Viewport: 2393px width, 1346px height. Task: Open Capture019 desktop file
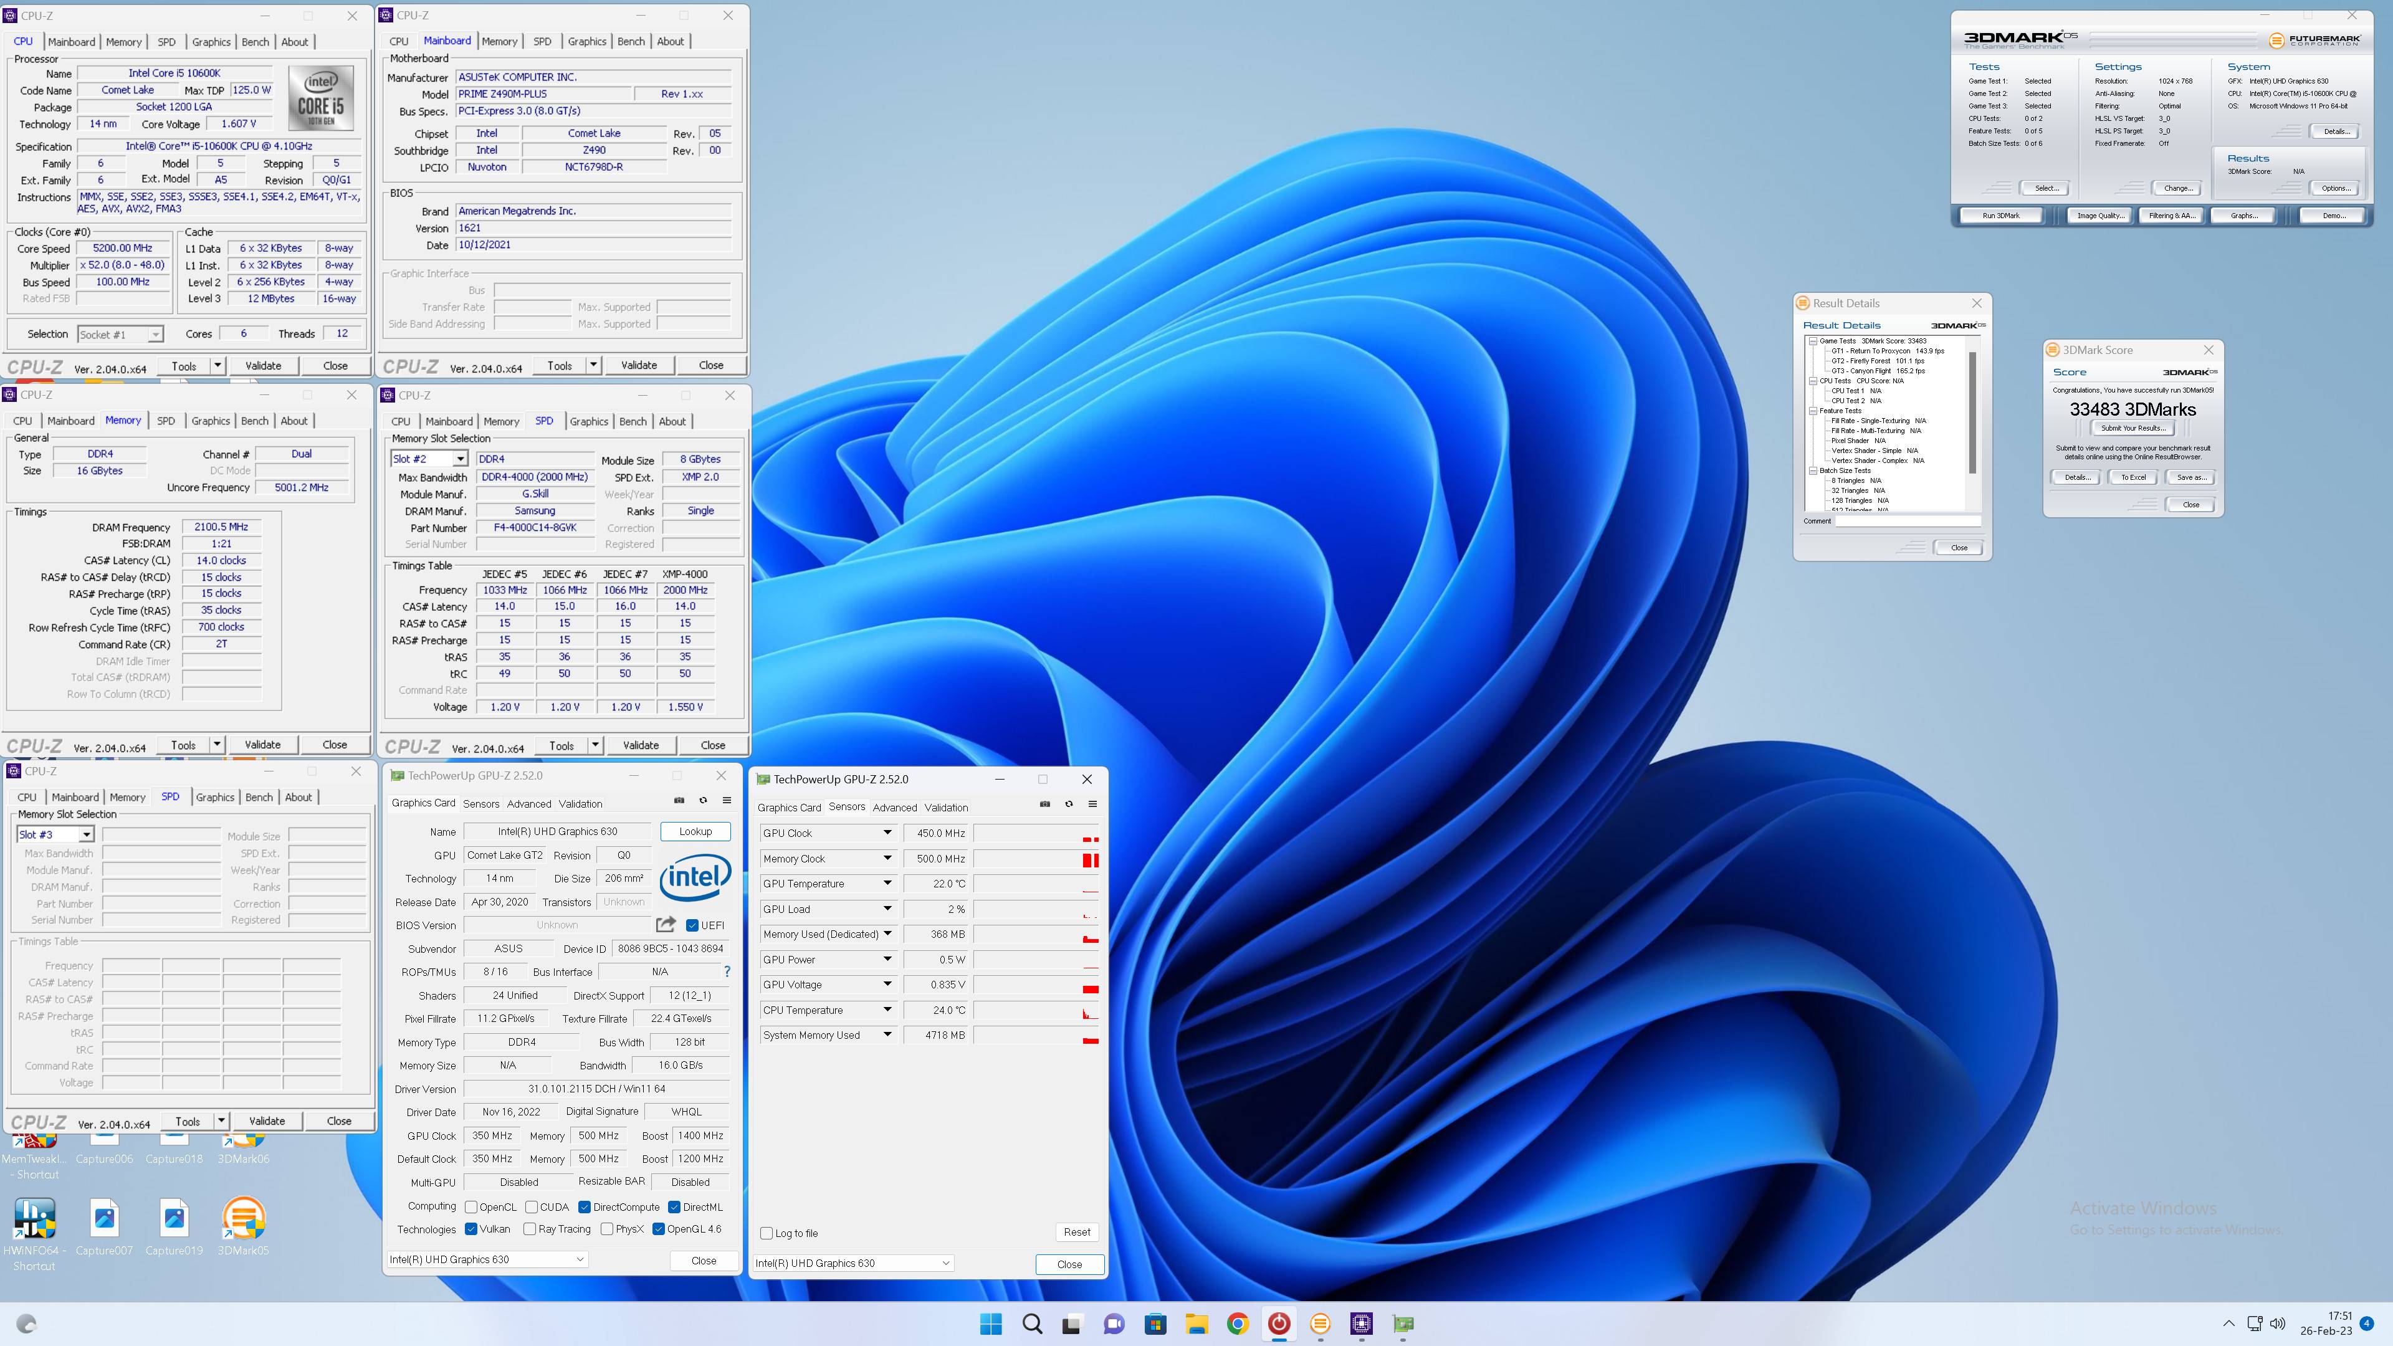(174, 1226)
